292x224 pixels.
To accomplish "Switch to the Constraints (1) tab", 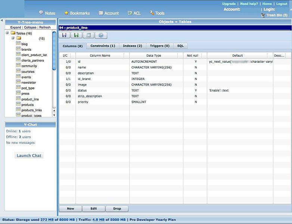I will point(102,46).
